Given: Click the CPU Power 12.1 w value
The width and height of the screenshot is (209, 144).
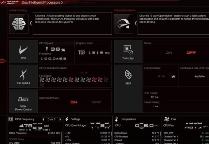Looking at the screenshot, I should pyautogui.click(x=154, y=97).
